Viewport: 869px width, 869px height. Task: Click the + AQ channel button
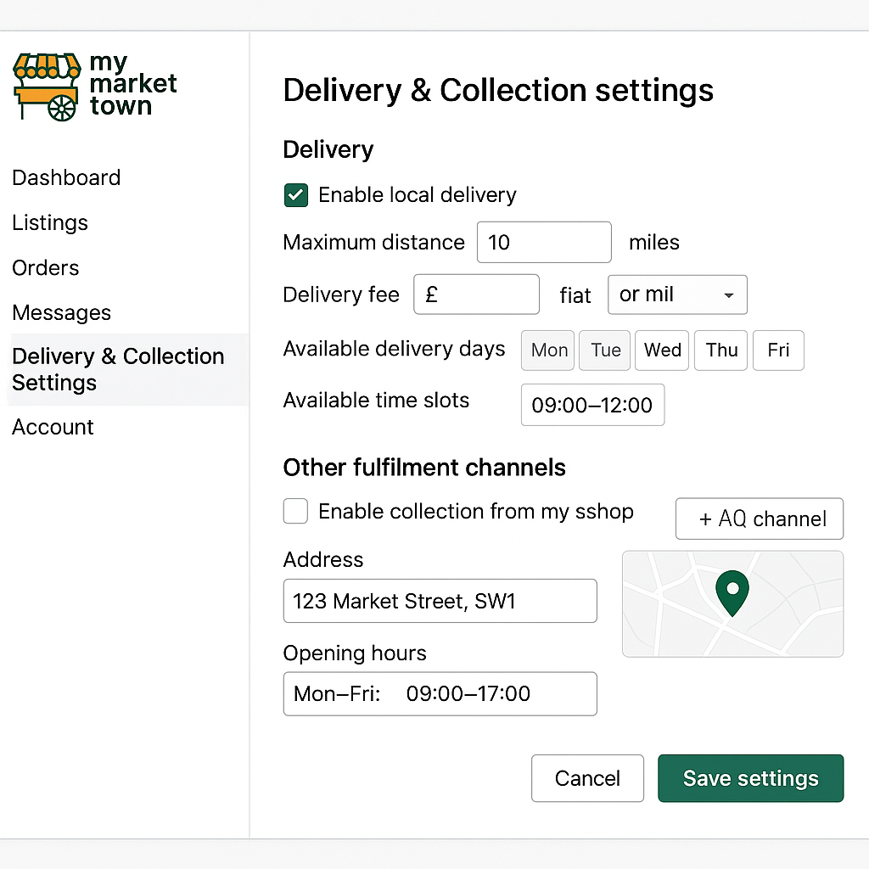pos(759,519)
